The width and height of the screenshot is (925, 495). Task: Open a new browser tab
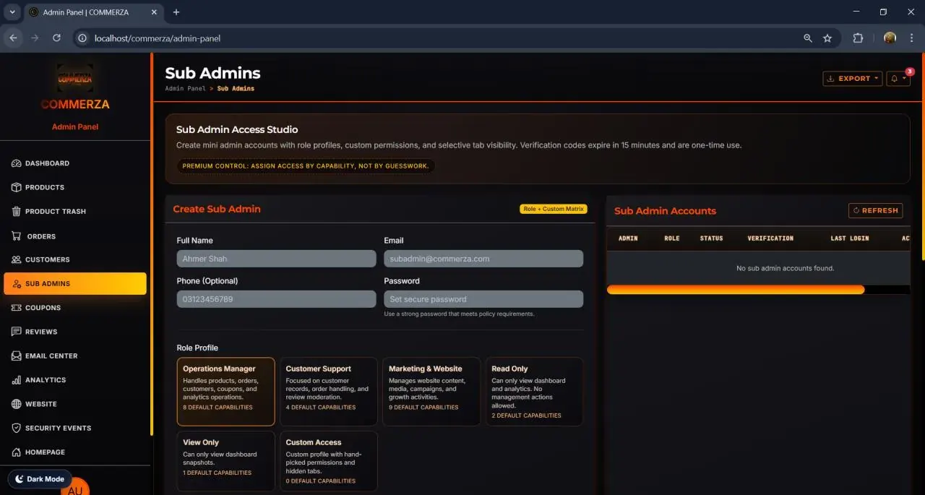pos(176,12)
